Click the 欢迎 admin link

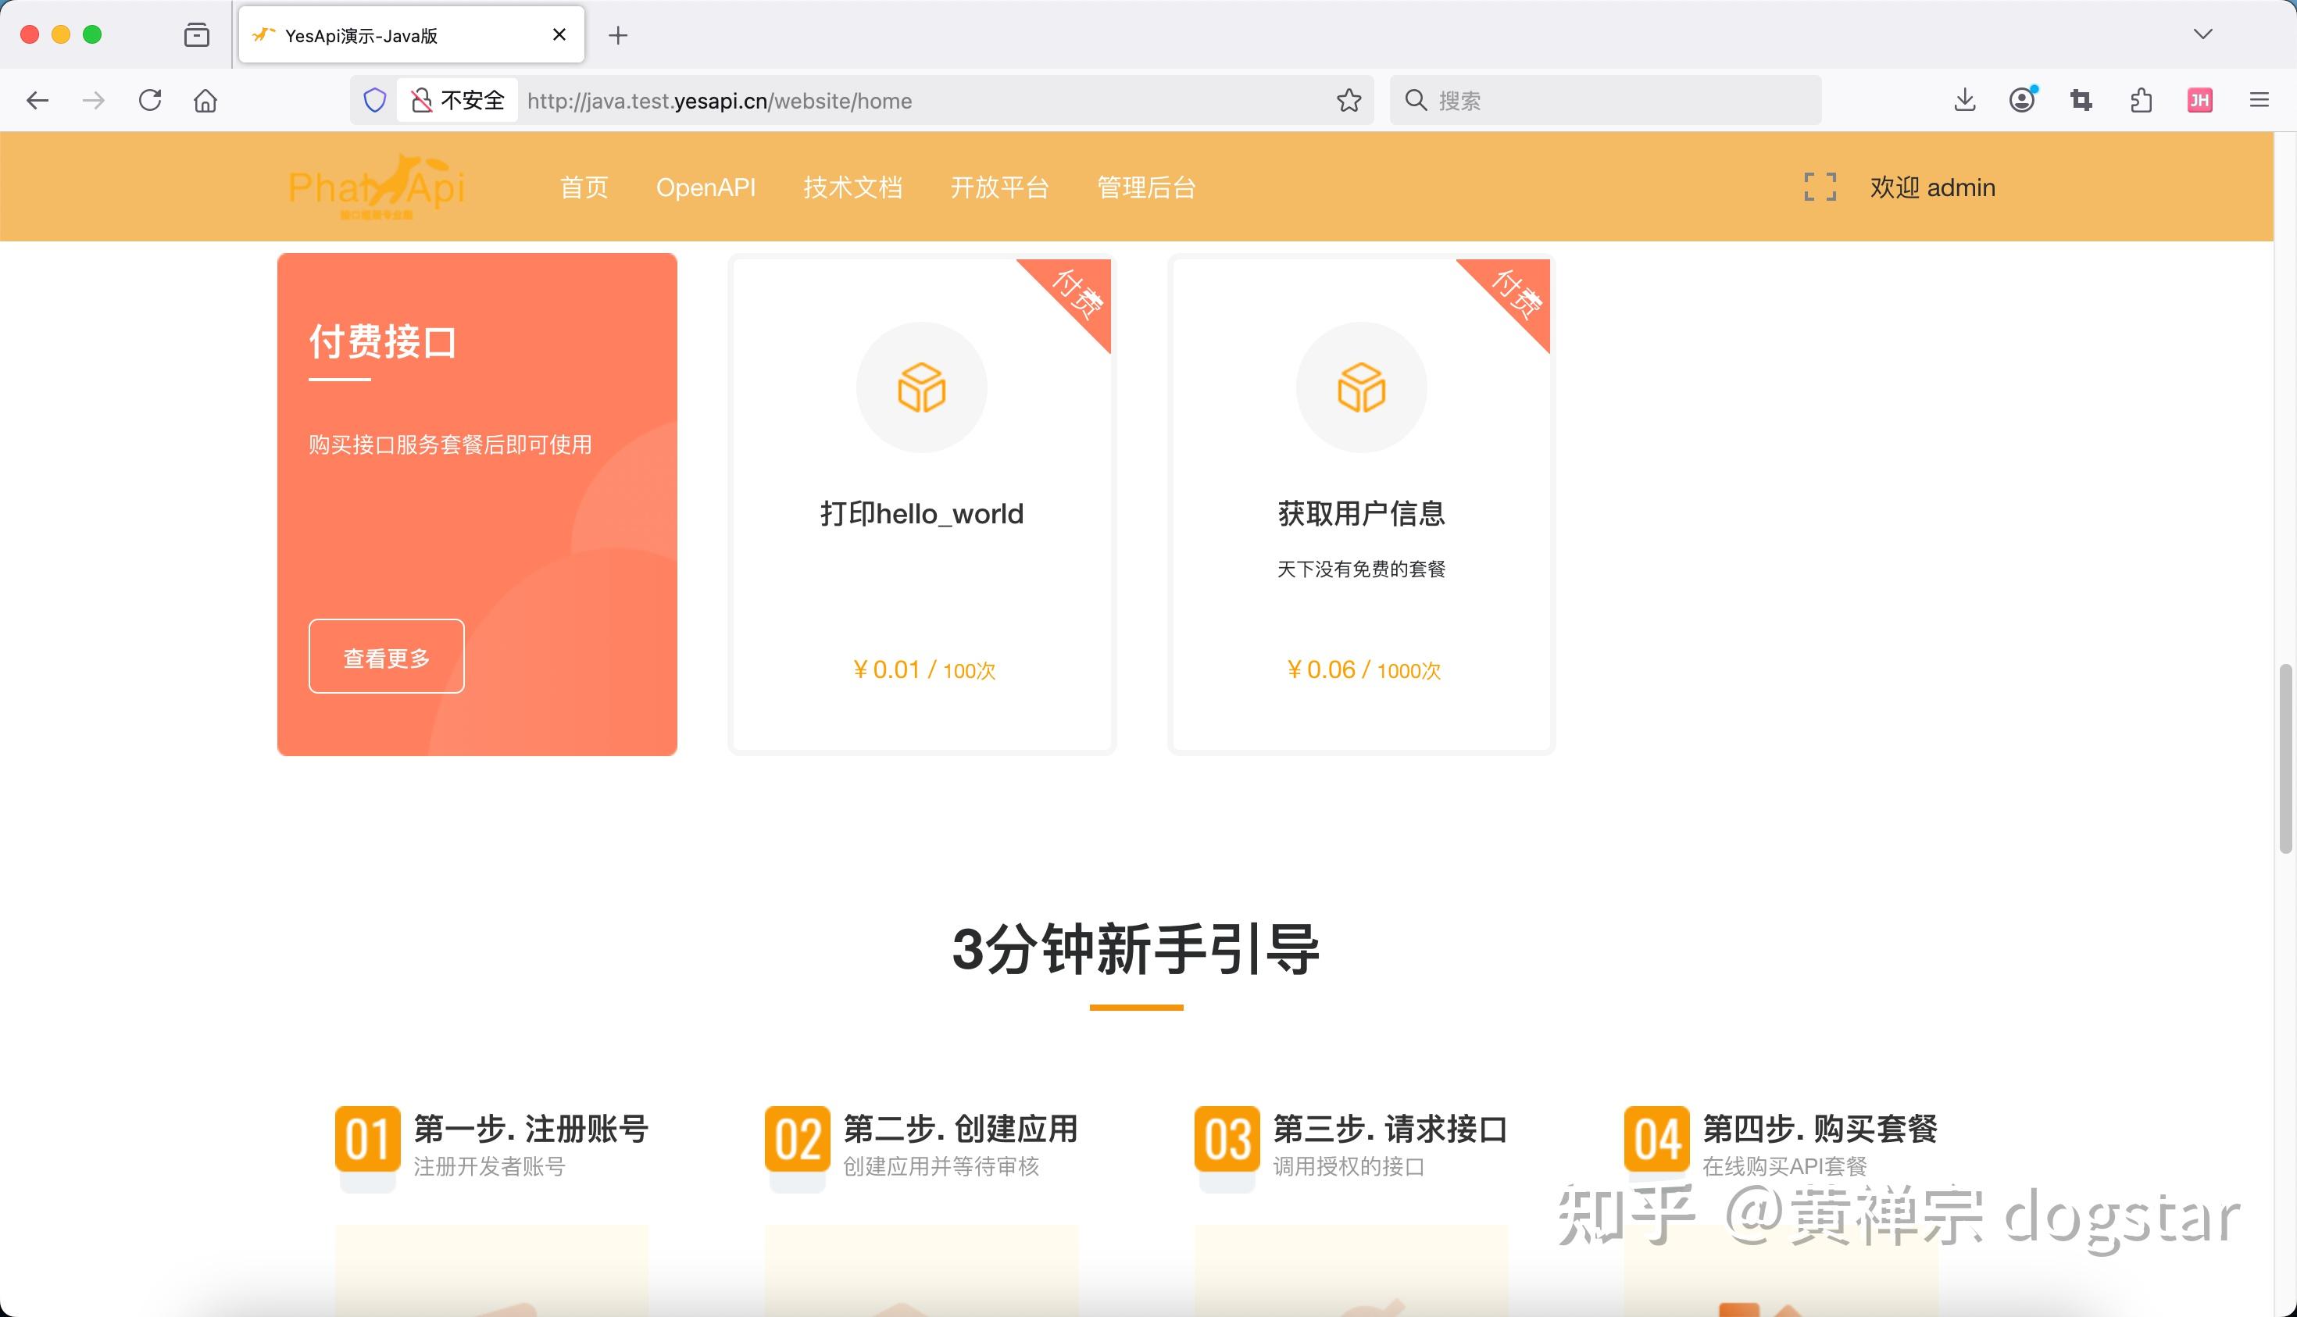1932,187
